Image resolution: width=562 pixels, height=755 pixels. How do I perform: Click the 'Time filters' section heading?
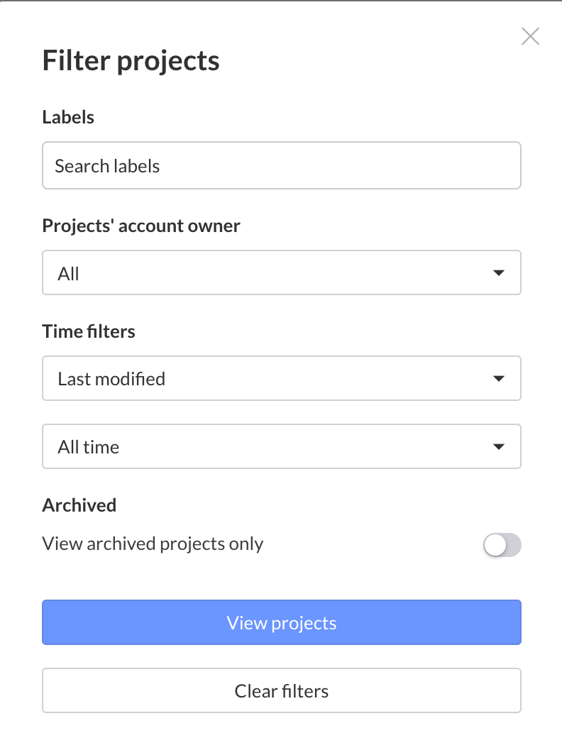click(x=89, y=331)
